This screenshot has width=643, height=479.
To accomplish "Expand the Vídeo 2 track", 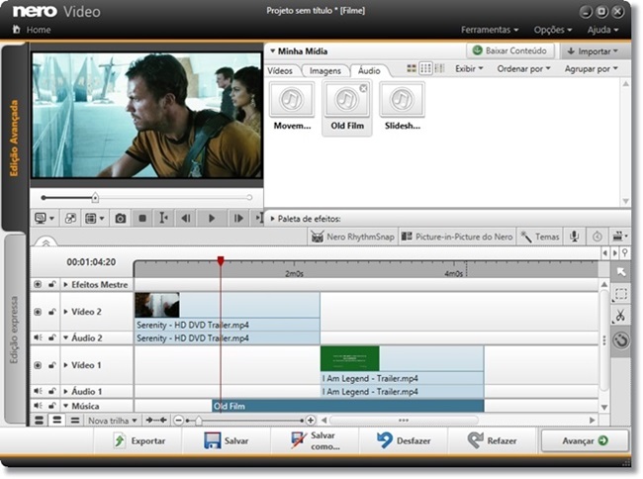I will [65, 312].
